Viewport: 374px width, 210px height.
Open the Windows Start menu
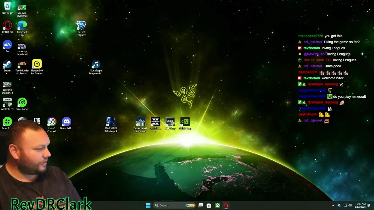[148, 205]
